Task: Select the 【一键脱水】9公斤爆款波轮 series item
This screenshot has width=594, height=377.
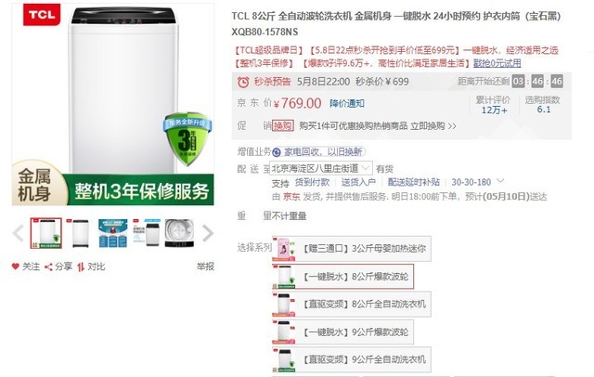Action: click(x=342, y=331)
